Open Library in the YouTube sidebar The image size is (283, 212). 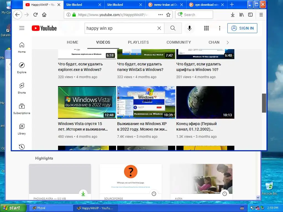tap(22, 129)
